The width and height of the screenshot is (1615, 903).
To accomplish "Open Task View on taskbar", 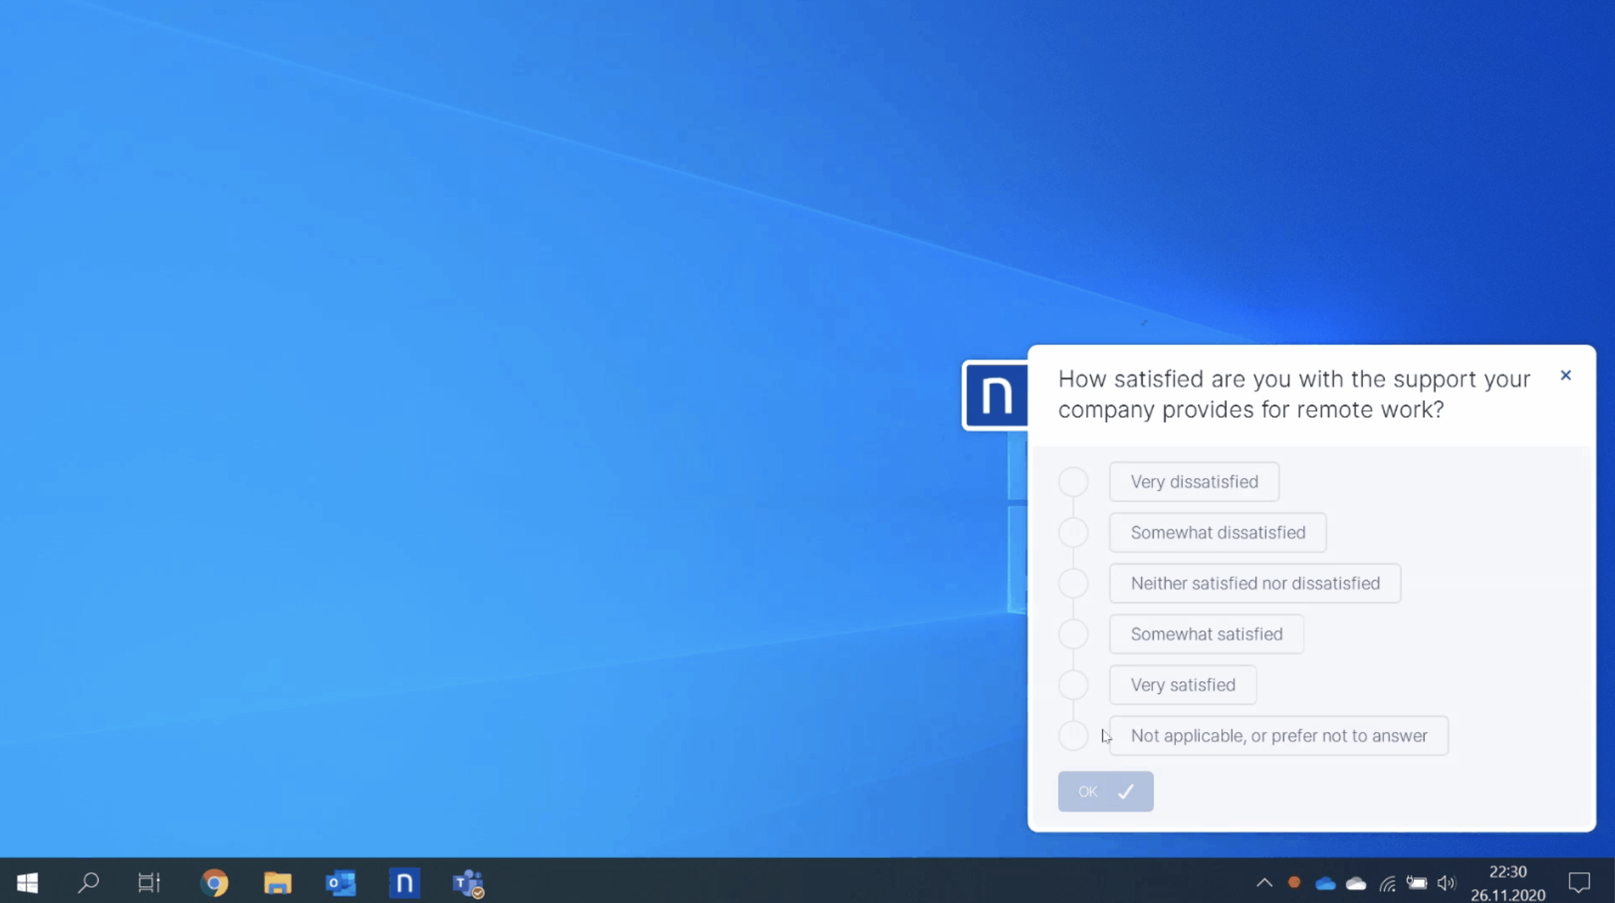I will pyautogui.click(x=149, y=883).
